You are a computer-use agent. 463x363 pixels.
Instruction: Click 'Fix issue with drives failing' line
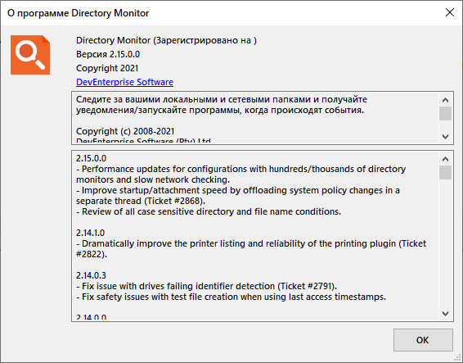pyautogui.click(x=206, y=286)
